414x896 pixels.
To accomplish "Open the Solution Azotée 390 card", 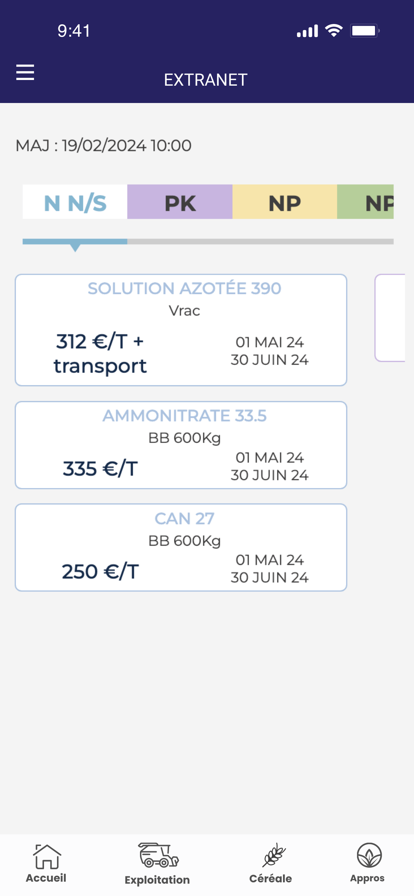I will tap(181, 330).
